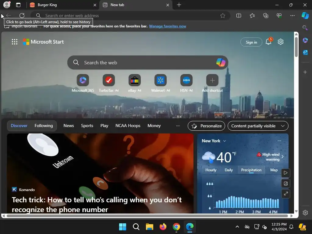Screen dimensions: 312x234
Task: Open weather card more options ellipsis
Action: pyautogui.click(x=279, y=141)
